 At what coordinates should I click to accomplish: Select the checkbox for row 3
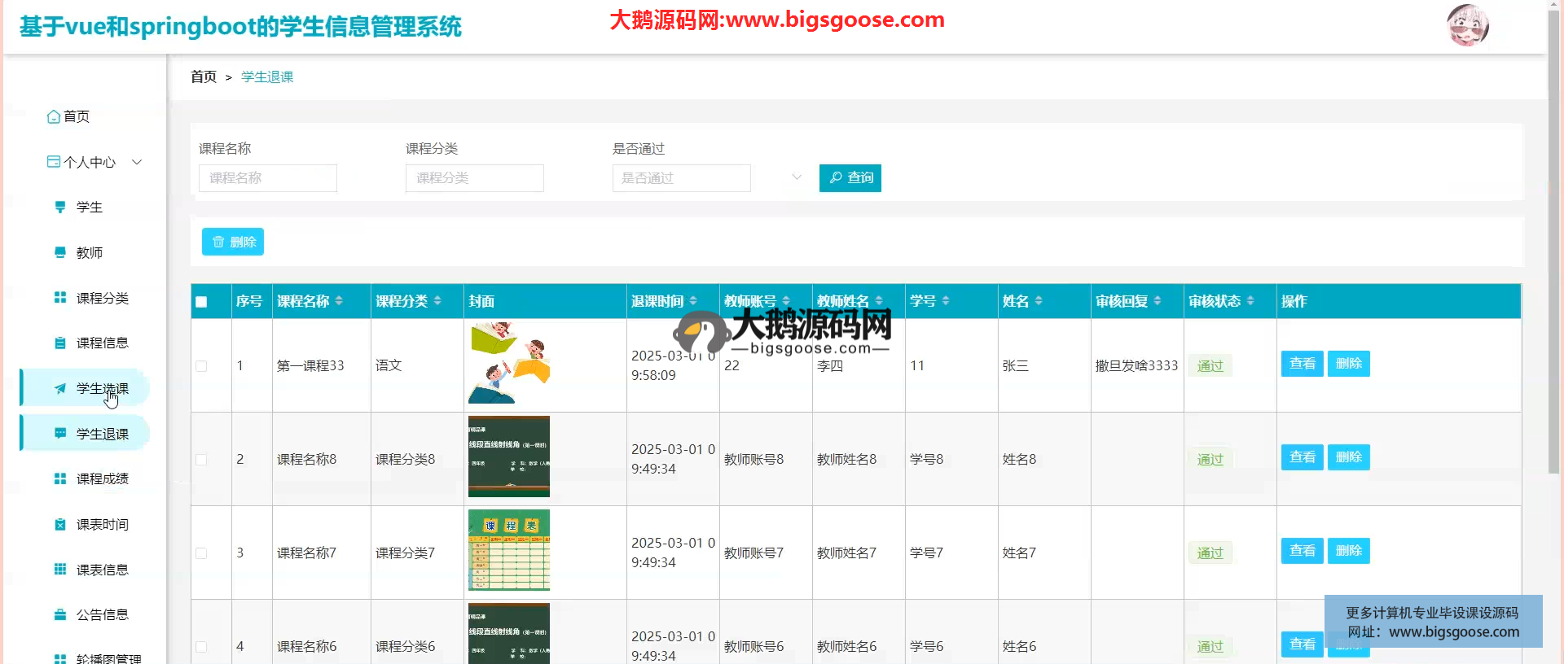[201, 553]
